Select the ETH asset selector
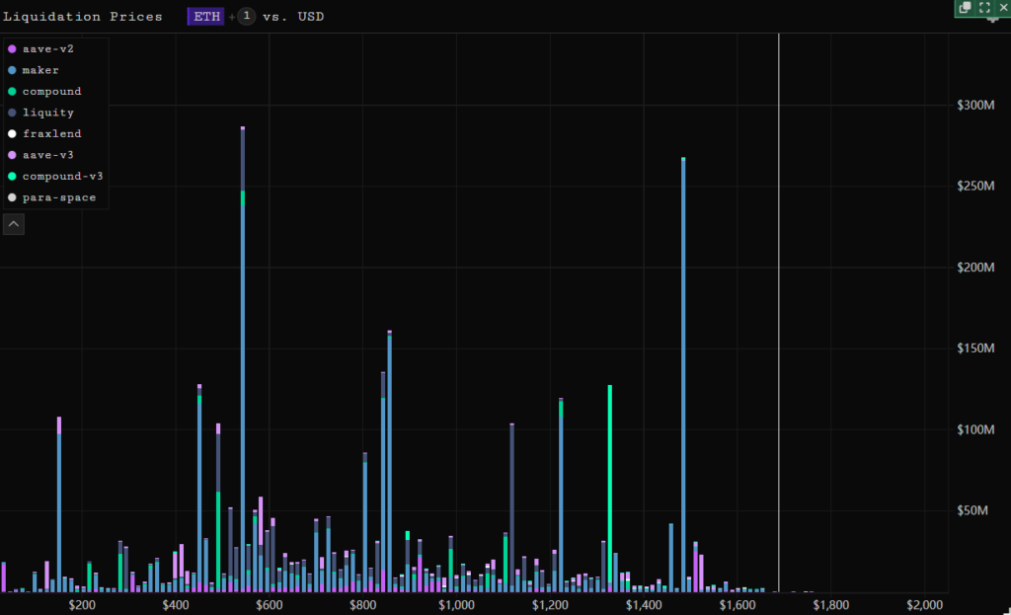 pyautogui.click(x=207, y=17)
